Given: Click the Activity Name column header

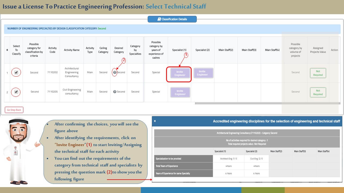Looking at the screenshot, I should [x=72, y=50].
